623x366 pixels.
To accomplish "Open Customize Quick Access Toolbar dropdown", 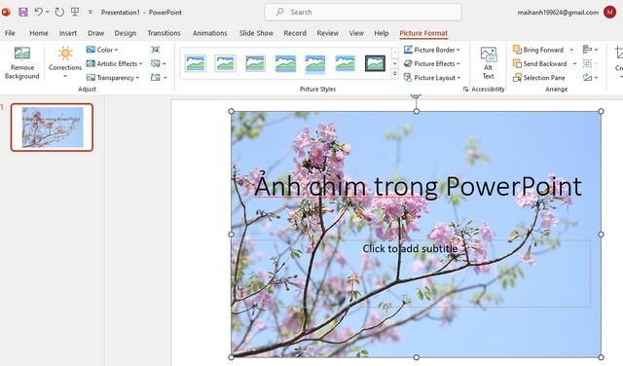I will (x=91, y=13).
